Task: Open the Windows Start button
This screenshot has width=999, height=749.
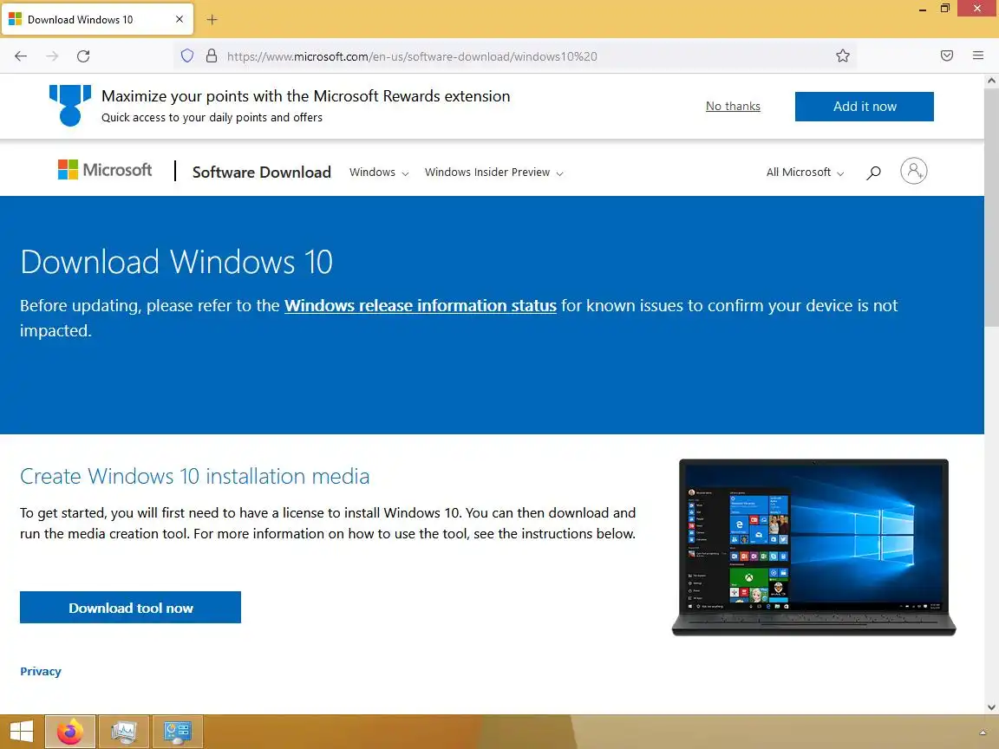Action: point(21,731)
